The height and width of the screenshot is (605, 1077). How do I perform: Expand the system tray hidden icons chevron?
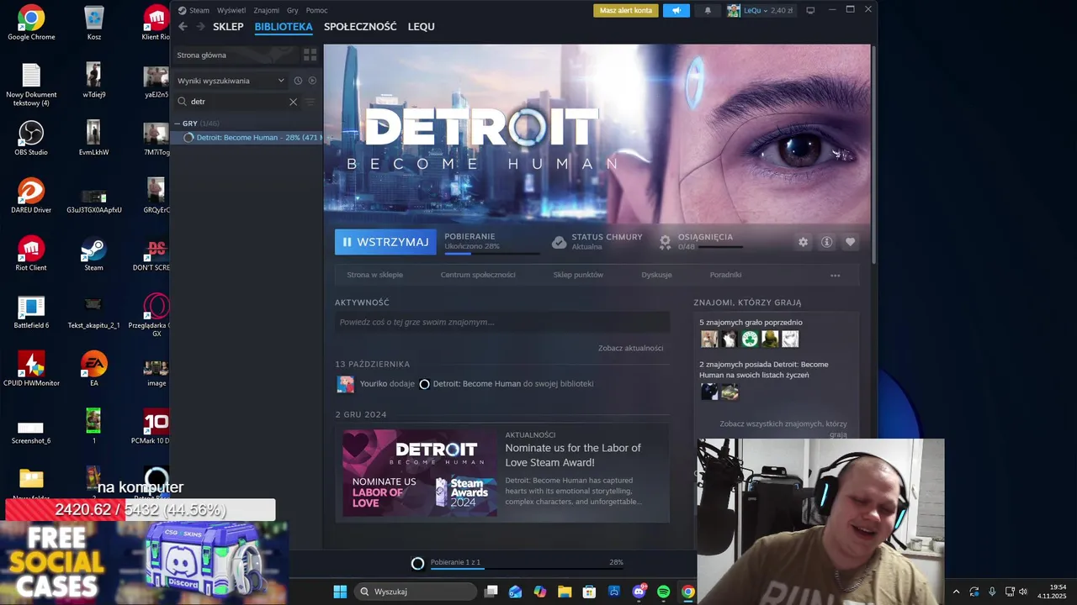point(956,592)
